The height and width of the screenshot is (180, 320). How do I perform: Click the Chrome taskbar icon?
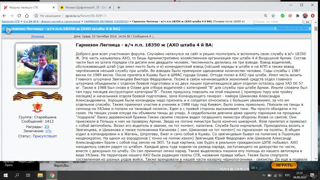[52, 175]
